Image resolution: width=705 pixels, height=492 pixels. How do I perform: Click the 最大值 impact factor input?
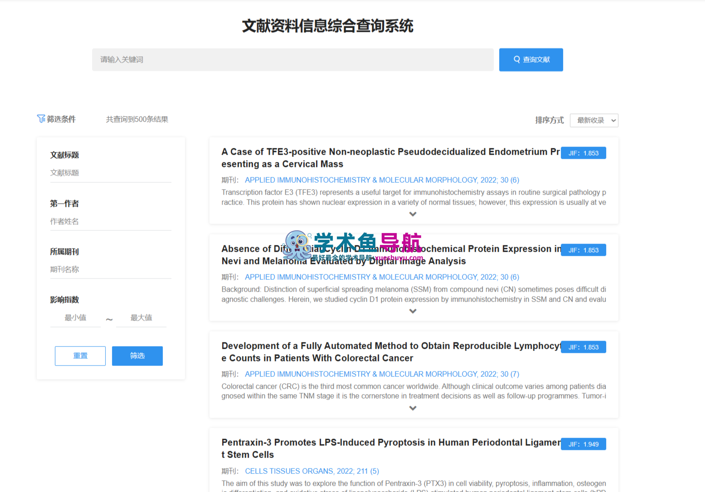pos(141,318)
